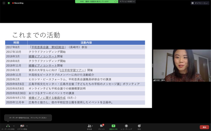This screenshot has width=211, height=131.
Task: Open the チャット panel
Action: (102, 127)
